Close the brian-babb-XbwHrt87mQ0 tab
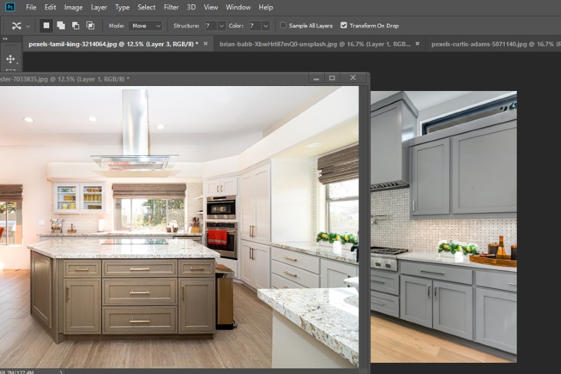Image resolution: width=561 pixels, height=374 pixels. [417, 44]
